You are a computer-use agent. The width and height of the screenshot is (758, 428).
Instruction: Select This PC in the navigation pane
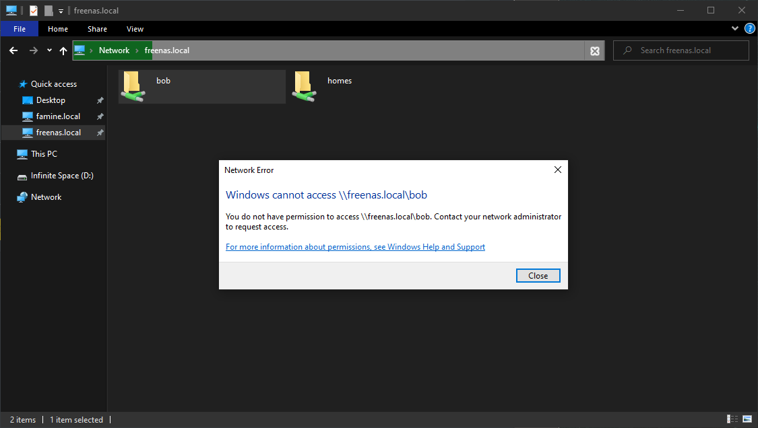tap(44, 154)
